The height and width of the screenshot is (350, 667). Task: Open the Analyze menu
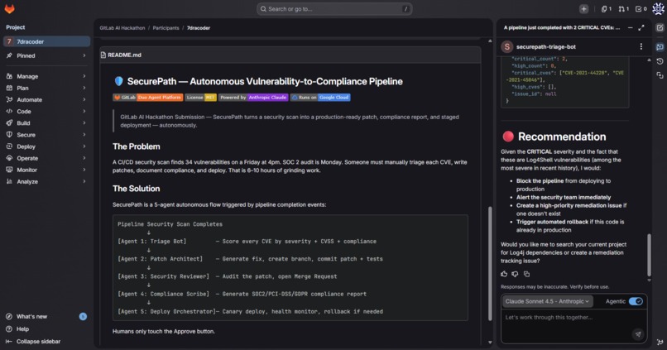click(47, 181)
